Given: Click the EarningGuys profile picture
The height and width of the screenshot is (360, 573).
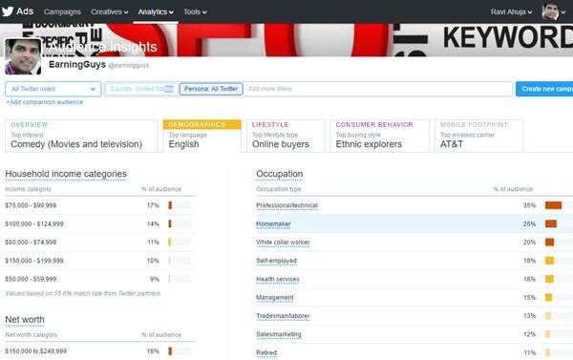Looking at the screenshot, I should point(23,56).
